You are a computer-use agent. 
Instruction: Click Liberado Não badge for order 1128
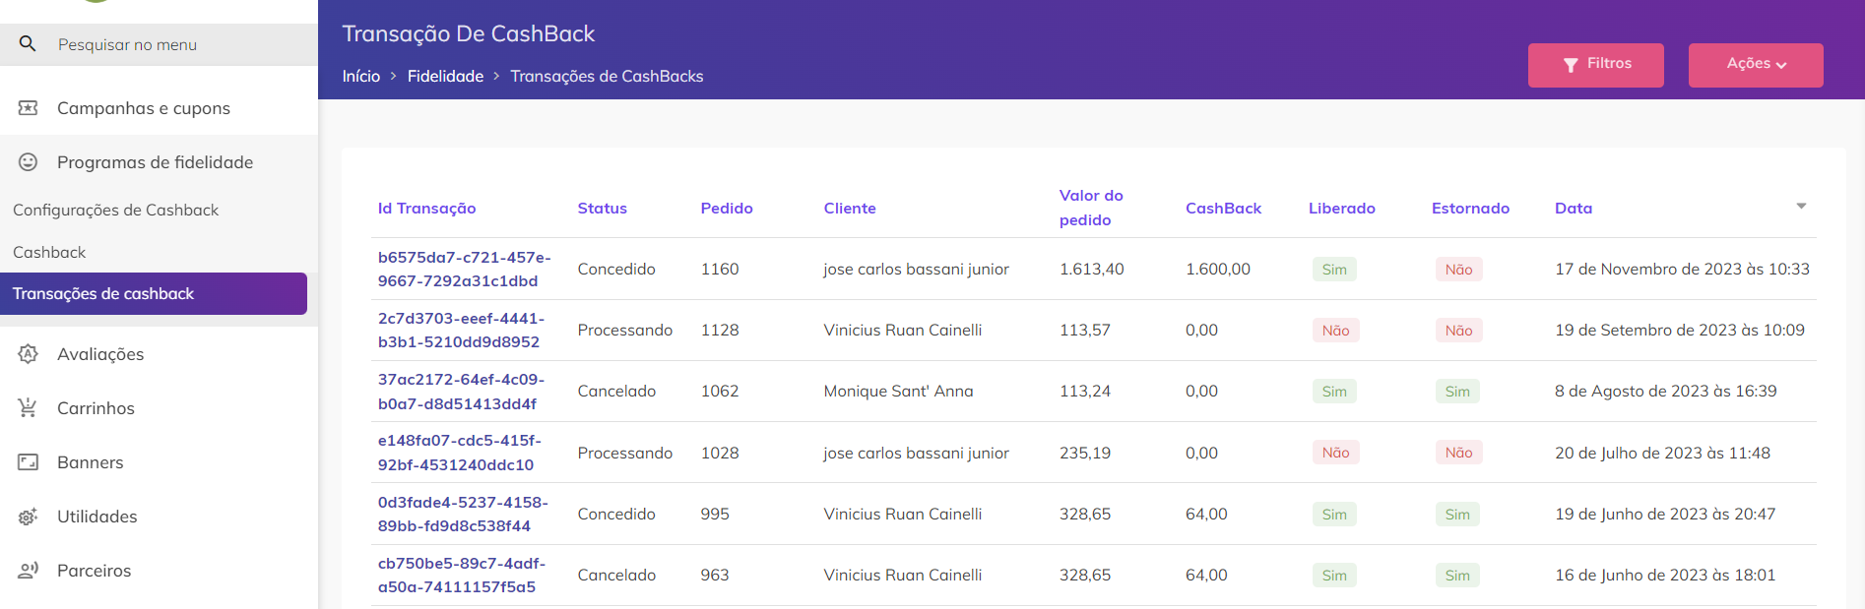coord(1335,331)
